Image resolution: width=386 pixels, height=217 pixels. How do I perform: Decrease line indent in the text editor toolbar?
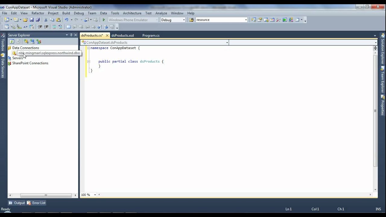click(40, 27)
